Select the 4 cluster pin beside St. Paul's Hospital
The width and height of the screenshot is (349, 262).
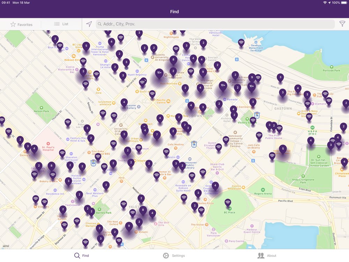[34, 149]
